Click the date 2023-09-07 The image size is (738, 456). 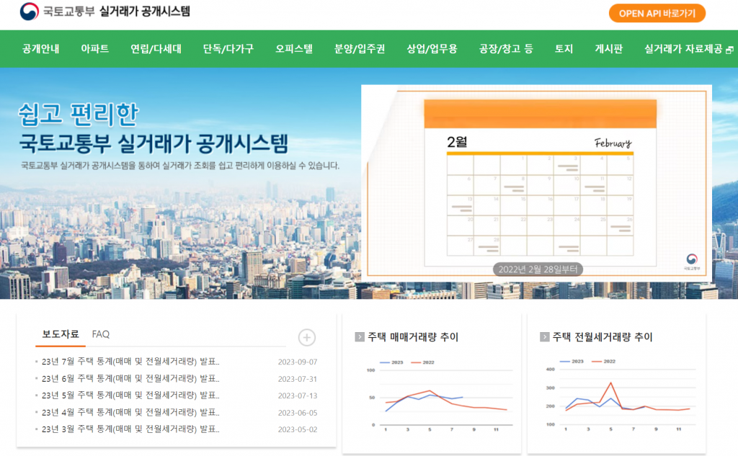coord(298,362)
